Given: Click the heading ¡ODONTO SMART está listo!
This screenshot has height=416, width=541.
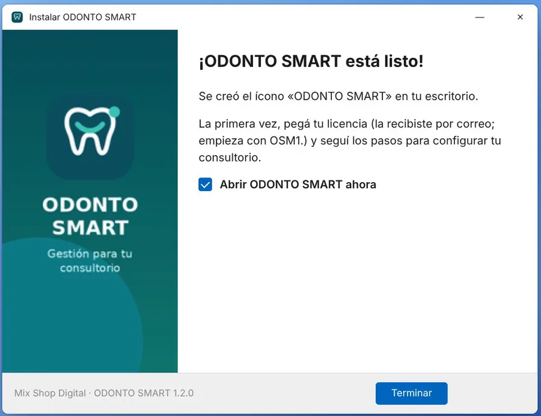Looking at the screenshot, I should click(x=311, y=61).
